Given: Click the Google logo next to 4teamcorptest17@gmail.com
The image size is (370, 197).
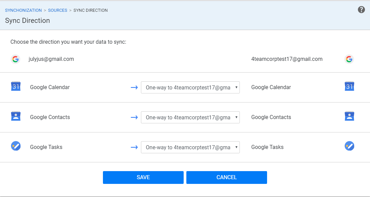Looking at the screenshot, I should tap(349, 59).
